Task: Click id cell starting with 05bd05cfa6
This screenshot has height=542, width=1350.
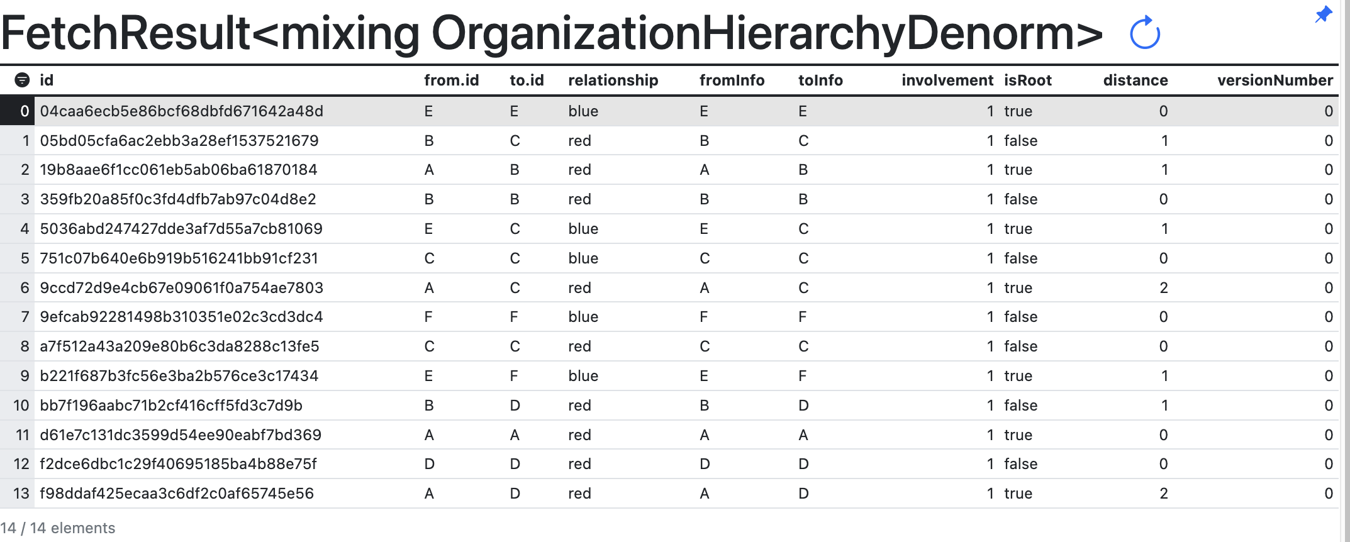Action: [x=179, y=141]
